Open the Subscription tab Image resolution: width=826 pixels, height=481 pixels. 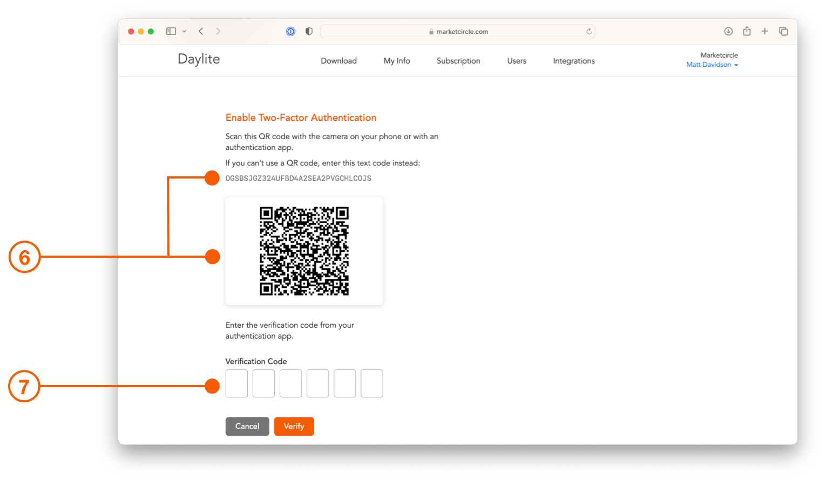coord(458,61)
